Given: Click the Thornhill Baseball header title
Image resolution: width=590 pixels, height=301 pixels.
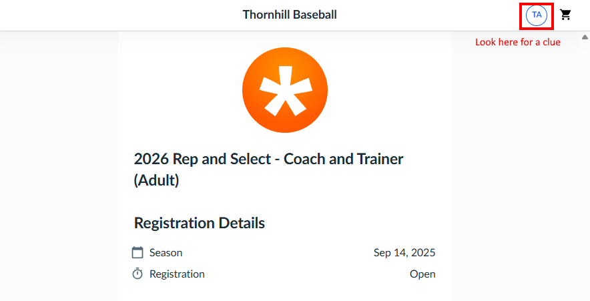Looking at the screenshot, I should [x=290, y=14].
